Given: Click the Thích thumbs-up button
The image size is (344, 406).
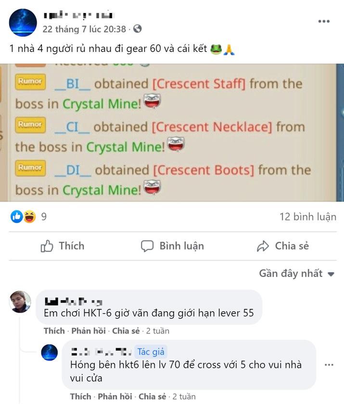Looking at the screenshot, I should coord(63,246).
